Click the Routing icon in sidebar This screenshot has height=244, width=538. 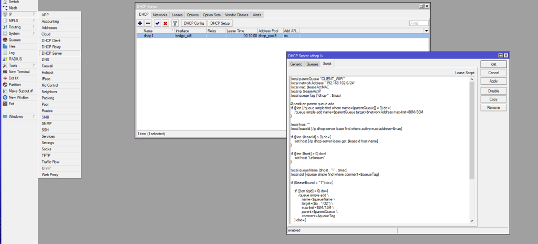pos(5,27)
